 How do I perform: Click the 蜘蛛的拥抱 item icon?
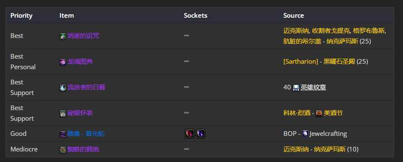63,149
